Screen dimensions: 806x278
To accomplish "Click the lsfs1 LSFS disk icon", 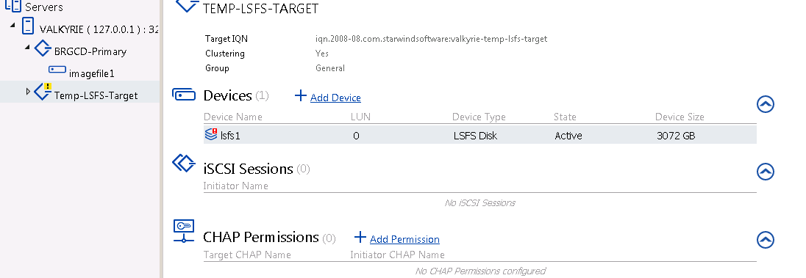I will pos(211,135).
